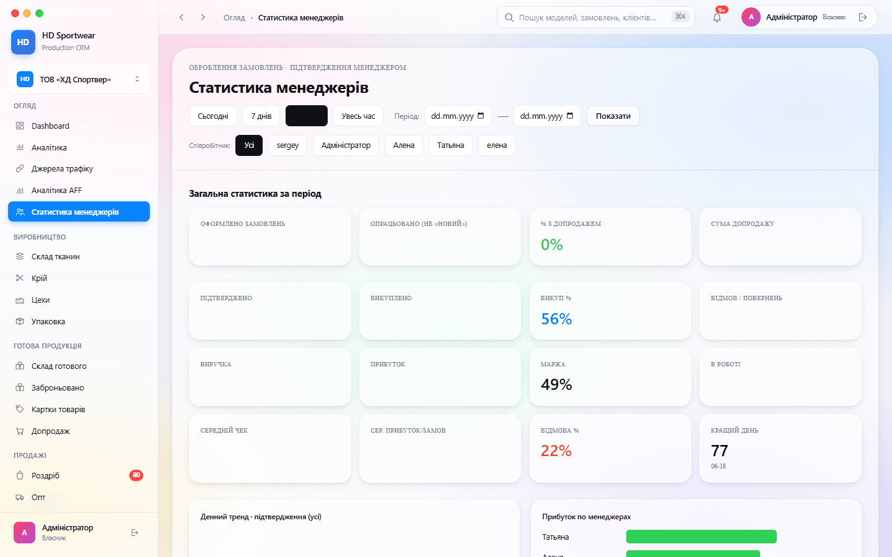Click the Цехи factory icon
The image size is (892, 557).
point(20,300)
